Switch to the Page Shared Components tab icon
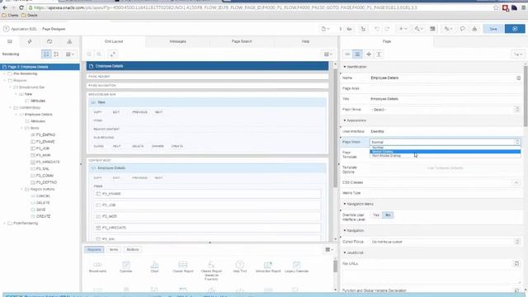This screenshot has width=528, height=297. tap(69, 41)
